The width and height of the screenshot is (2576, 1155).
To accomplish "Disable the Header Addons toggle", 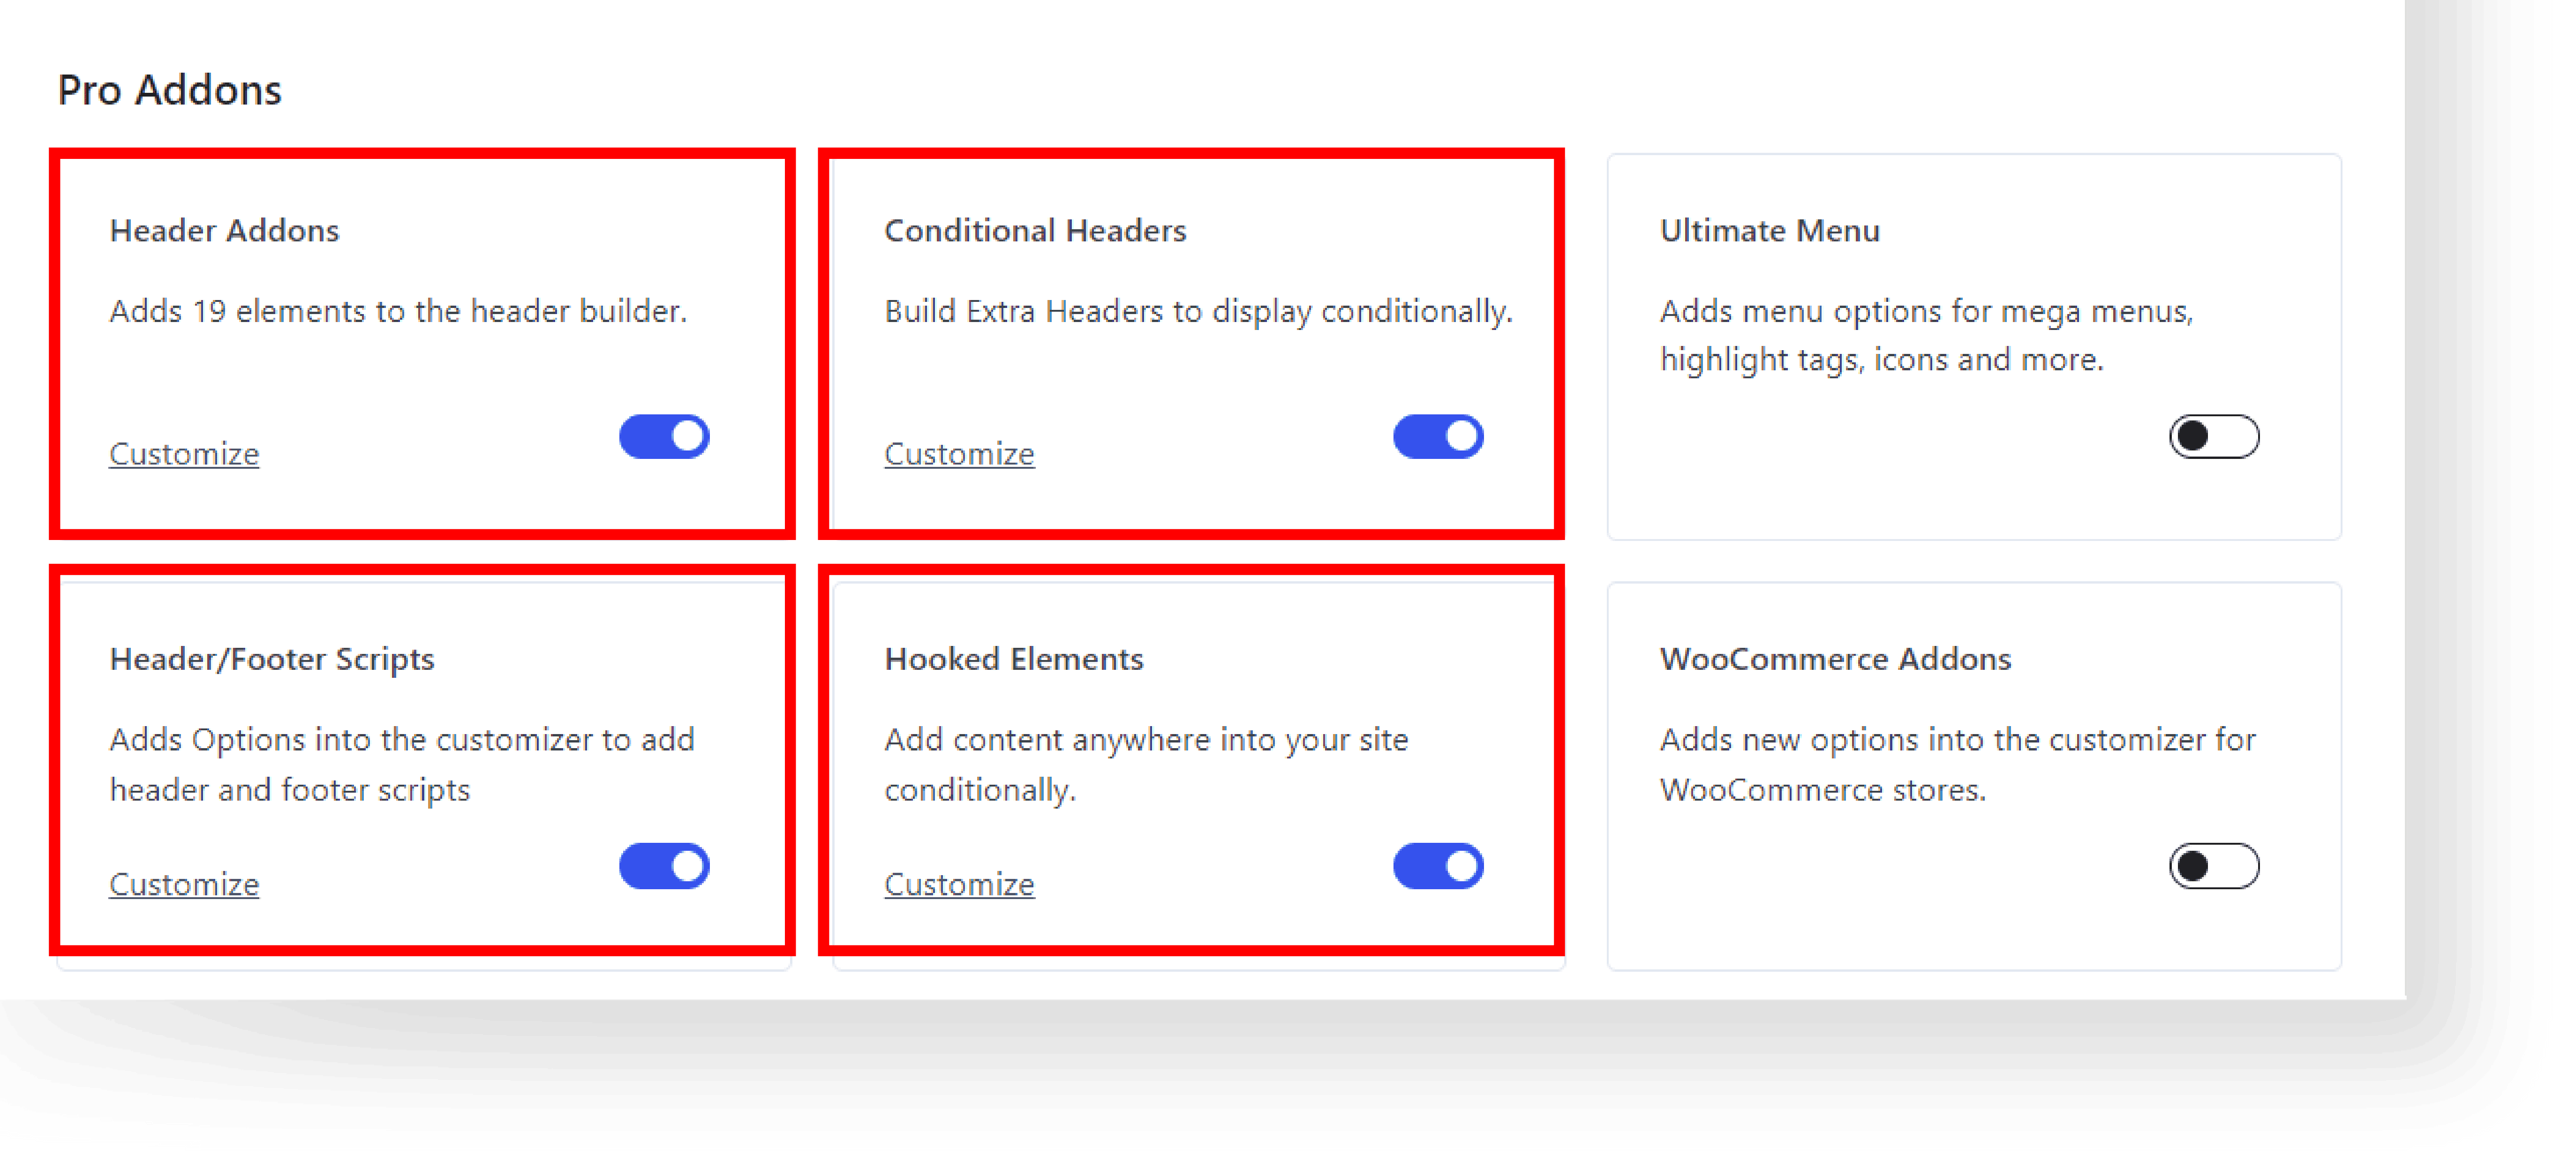I will click(x=664, y=437).
